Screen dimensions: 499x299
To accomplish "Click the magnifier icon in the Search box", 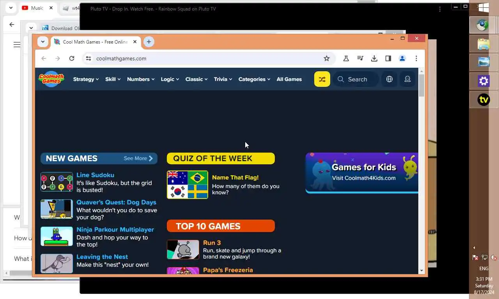I will 341,79.
